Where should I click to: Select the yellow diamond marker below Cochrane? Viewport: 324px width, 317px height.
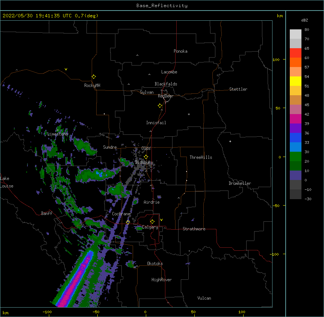pyautogui.click(x=128, y=222)
